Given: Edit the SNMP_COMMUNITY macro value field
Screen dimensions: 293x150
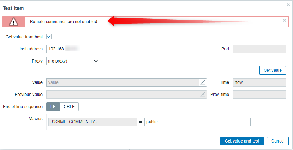Looking at the screenshot, I should (x=197, y=122).
